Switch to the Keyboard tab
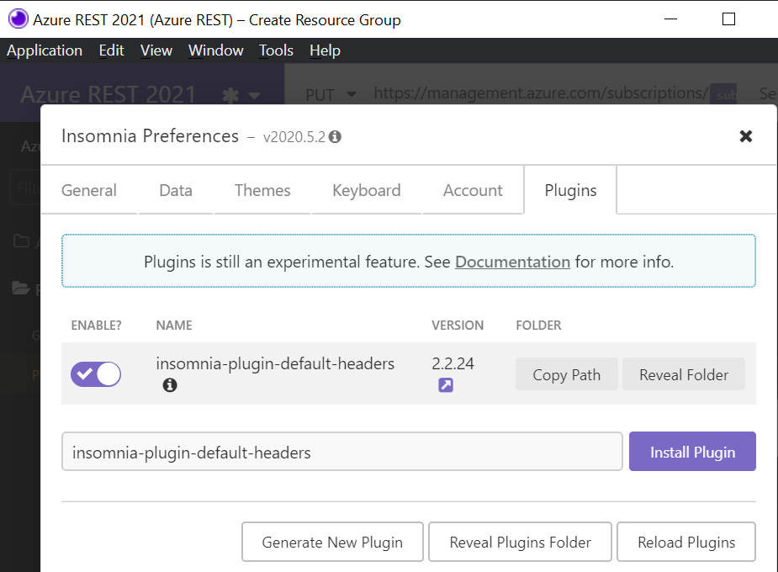 (366, 190)
